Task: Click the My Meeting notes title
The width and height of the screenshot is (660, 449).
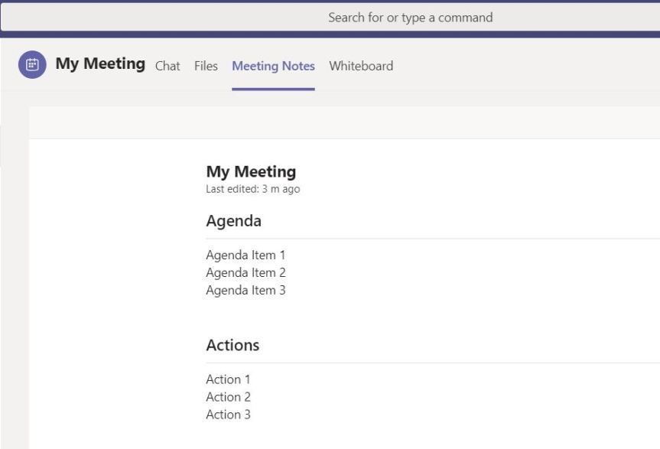Action: 251,172
